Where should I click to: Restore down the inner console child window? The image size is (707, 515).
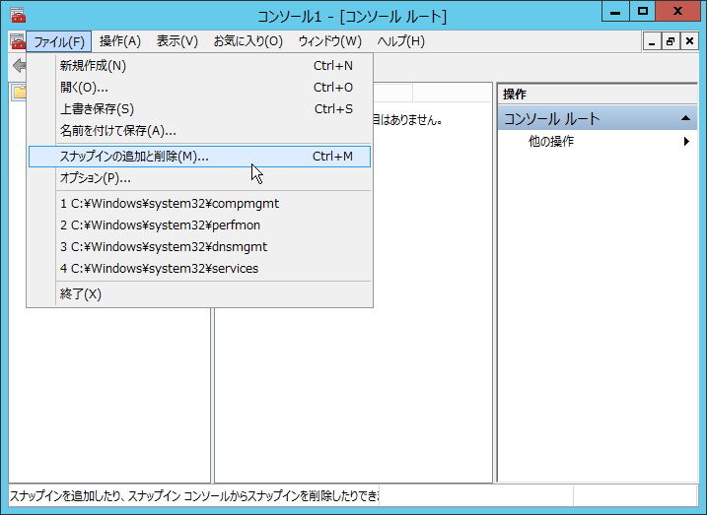[670, 41]
